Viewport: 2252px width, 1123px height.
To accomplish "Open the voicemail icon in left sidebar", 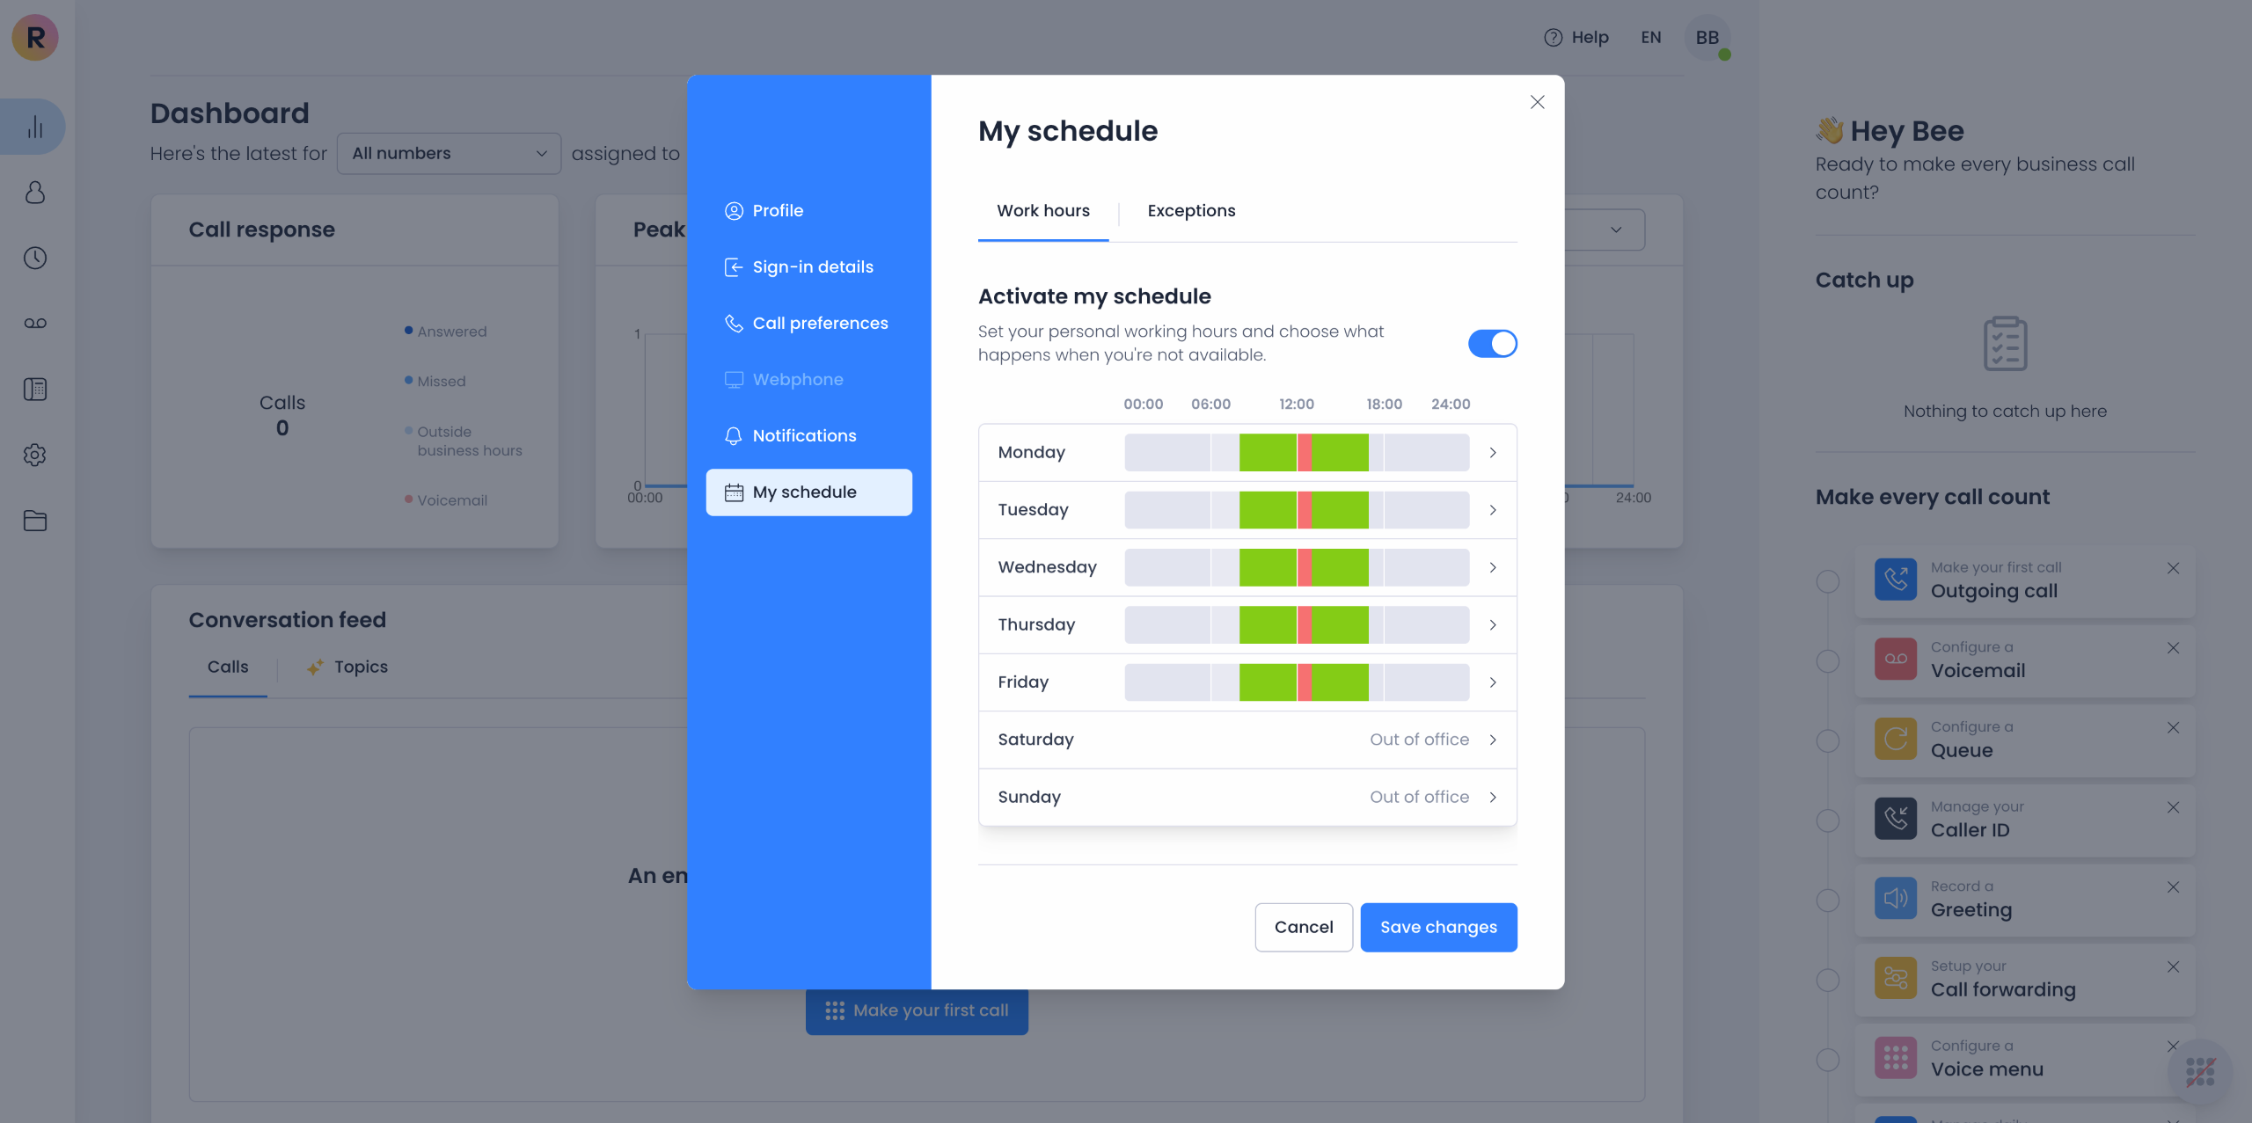I will pos(35,324).
